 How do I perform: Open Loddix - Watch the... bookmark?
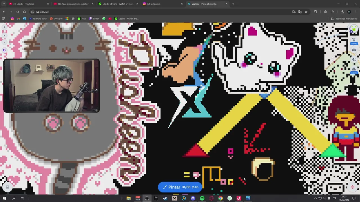point(127,19)
